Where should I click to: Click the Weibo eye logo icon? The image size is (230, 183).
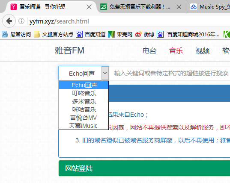pyautogui.click(x=138, y=34)
